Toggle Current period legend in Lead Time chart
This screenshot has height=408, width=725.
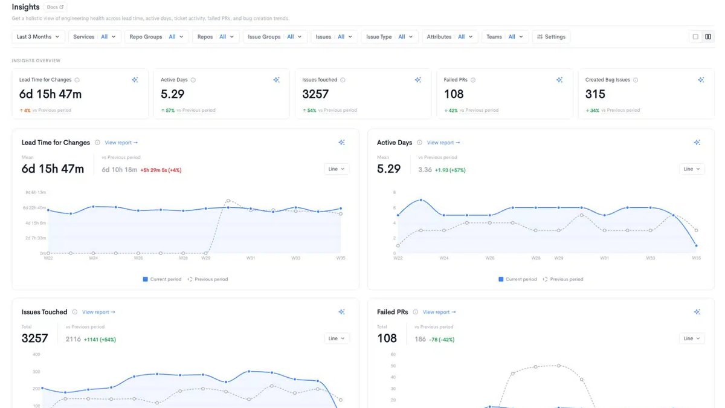click(162, 279)
